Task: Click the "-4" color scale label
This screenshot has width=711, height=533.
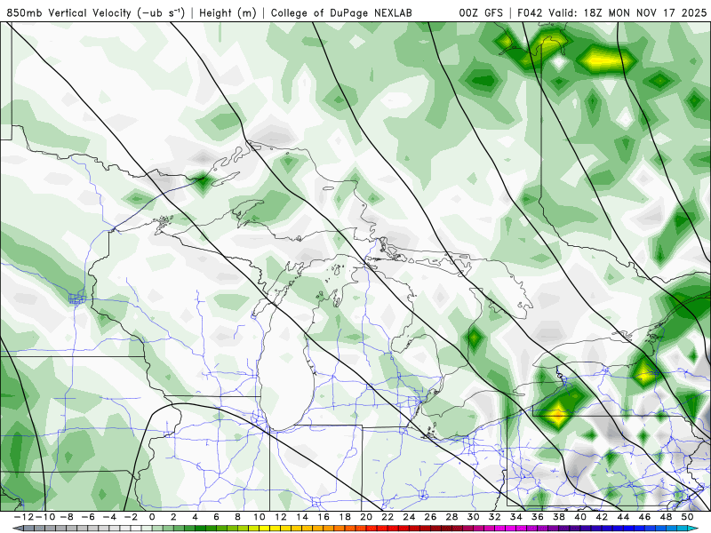Action: pyautogui.click(x=109, y=517)
